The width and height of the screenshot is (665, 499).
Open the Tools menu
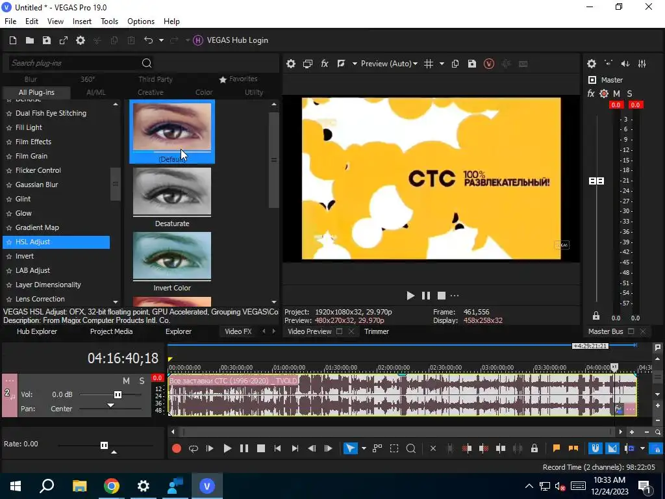(x=109, y=21)
